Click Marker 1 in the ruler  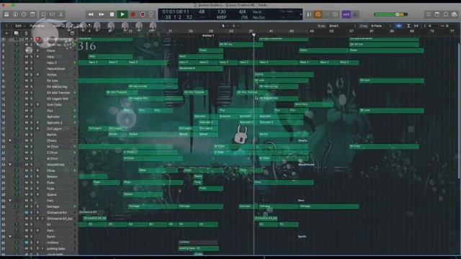pos(208,35)
